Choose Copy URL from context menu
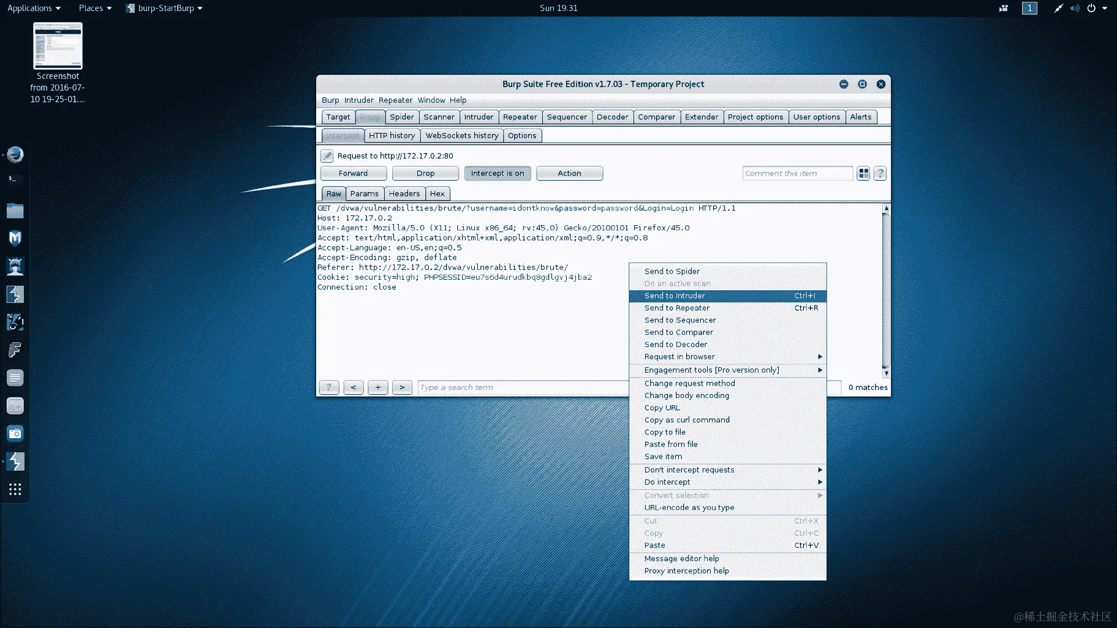The height and width of the screenshot is (628, 1117). (x=727, y=408)
